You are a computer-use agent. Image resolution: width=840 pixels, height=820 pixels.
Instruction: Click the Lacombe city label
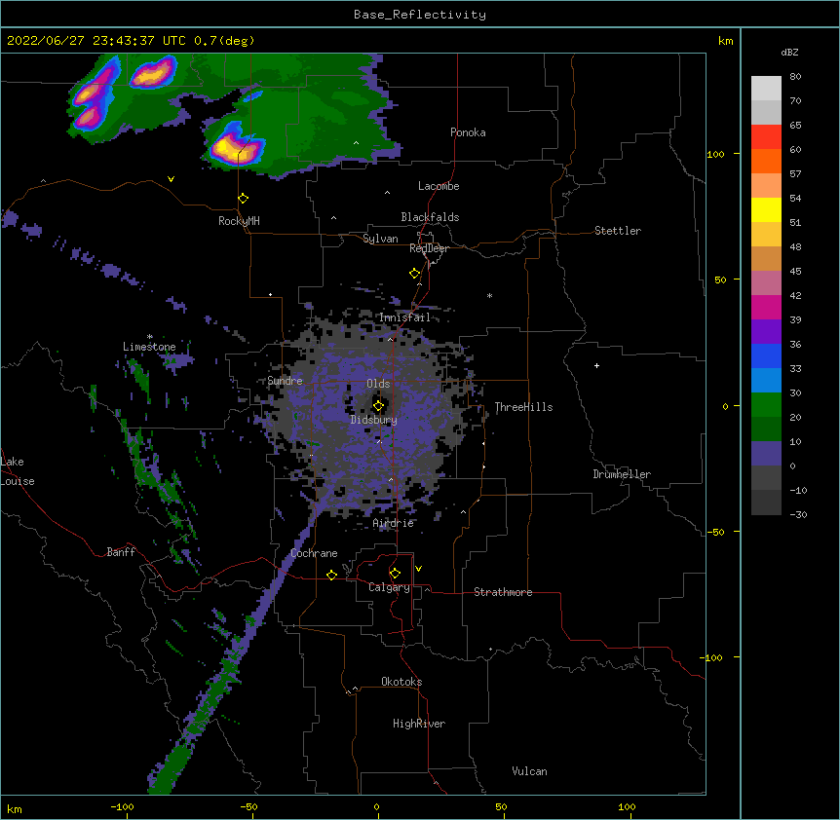439,186
